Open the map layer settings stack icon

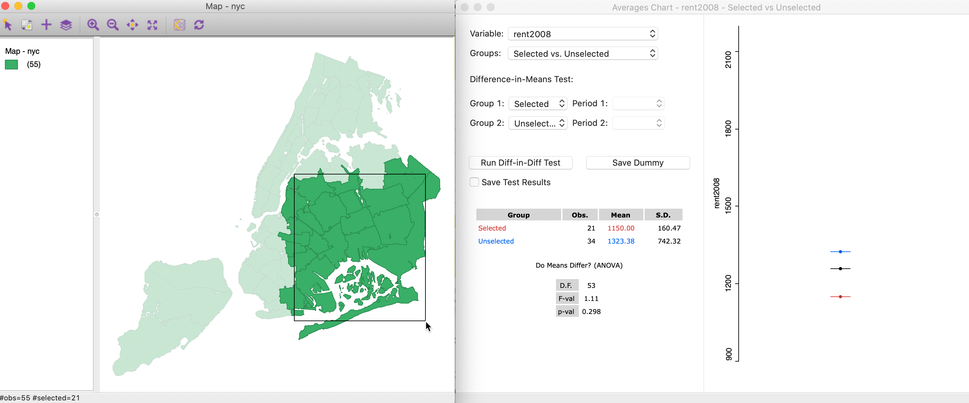coord(66,25)
